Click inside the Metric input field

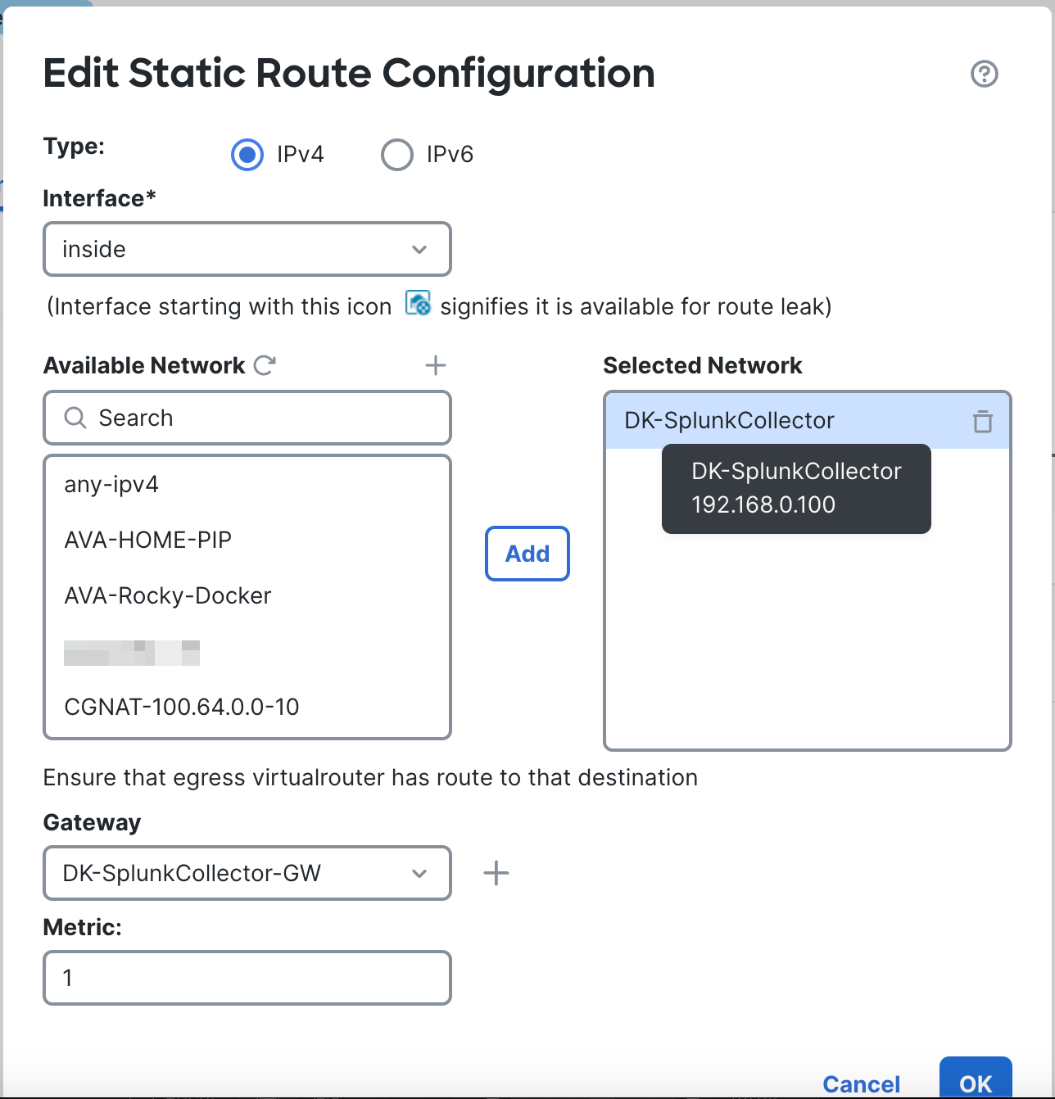246,978
